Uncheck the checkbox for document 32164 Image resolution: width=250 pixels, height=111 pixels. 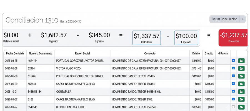click(x=233, y=68)
